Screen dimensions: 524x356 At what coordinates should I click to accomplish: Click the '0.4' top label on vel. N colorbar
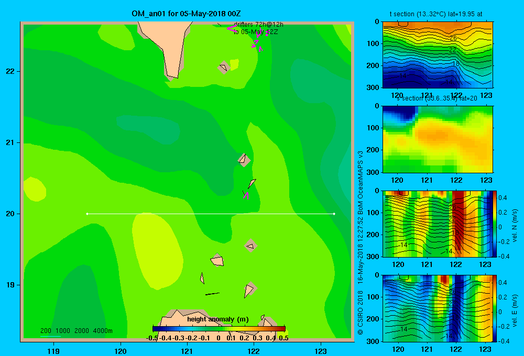503,198
